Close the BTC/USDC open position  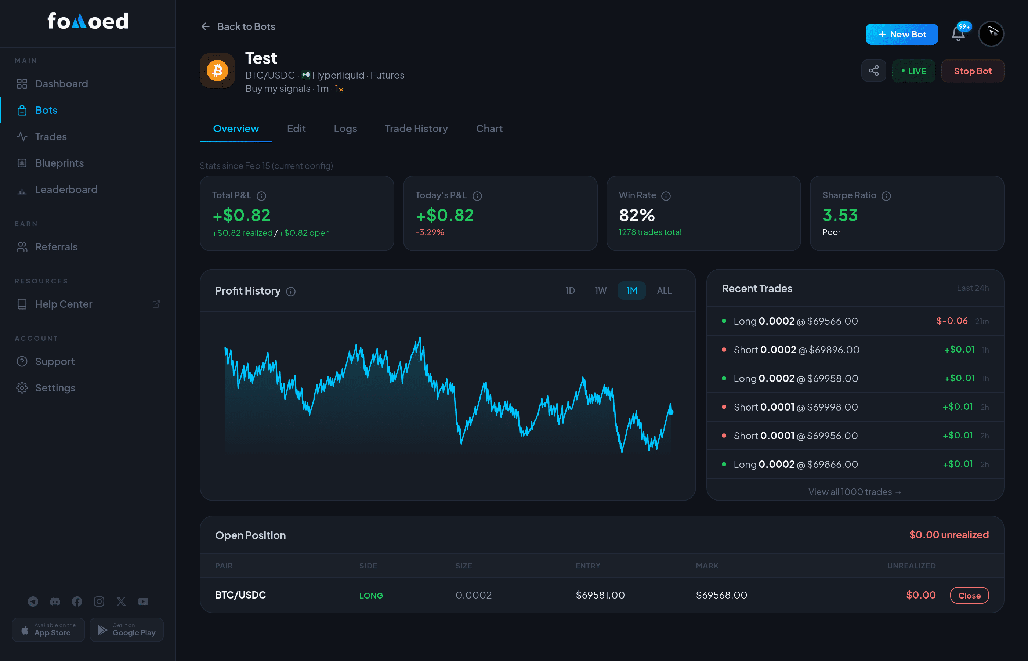[x=969, y=595]
